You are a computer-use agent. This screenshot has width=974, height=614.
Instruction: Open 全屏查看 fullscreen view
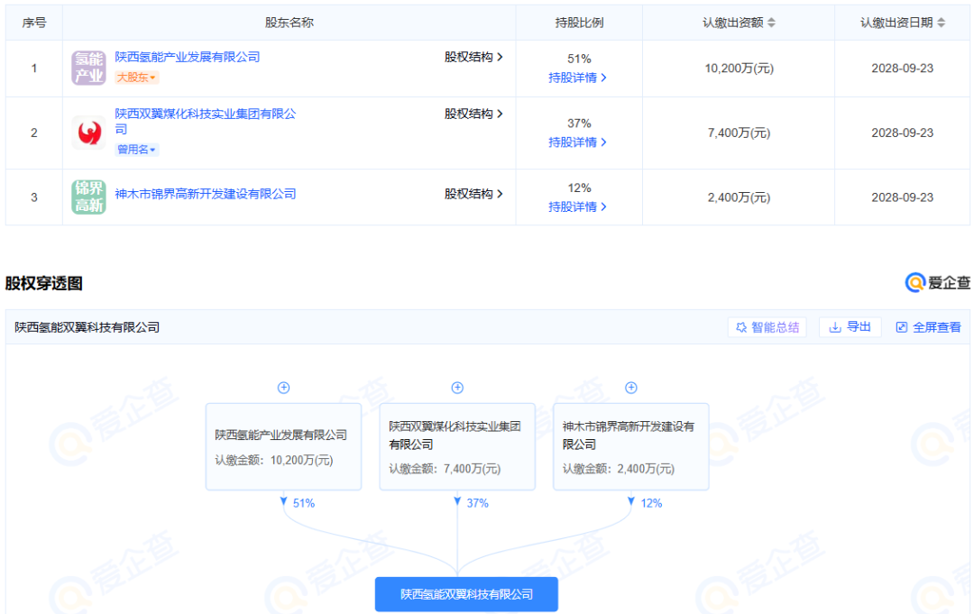point(928,327)
